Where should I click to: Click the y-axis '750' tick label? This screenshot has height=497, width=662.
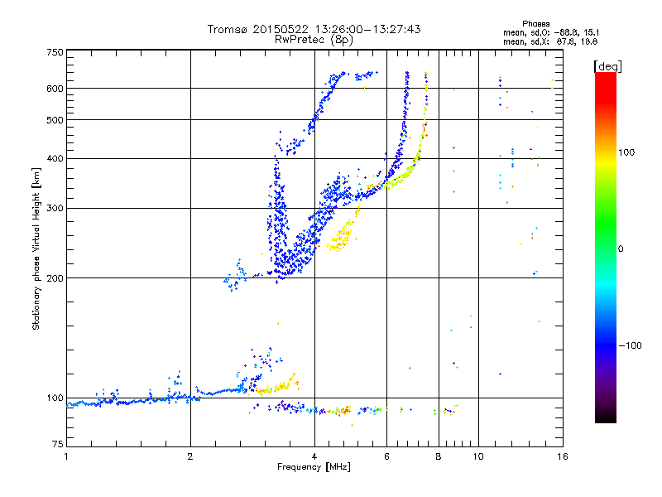coord(55,52)
